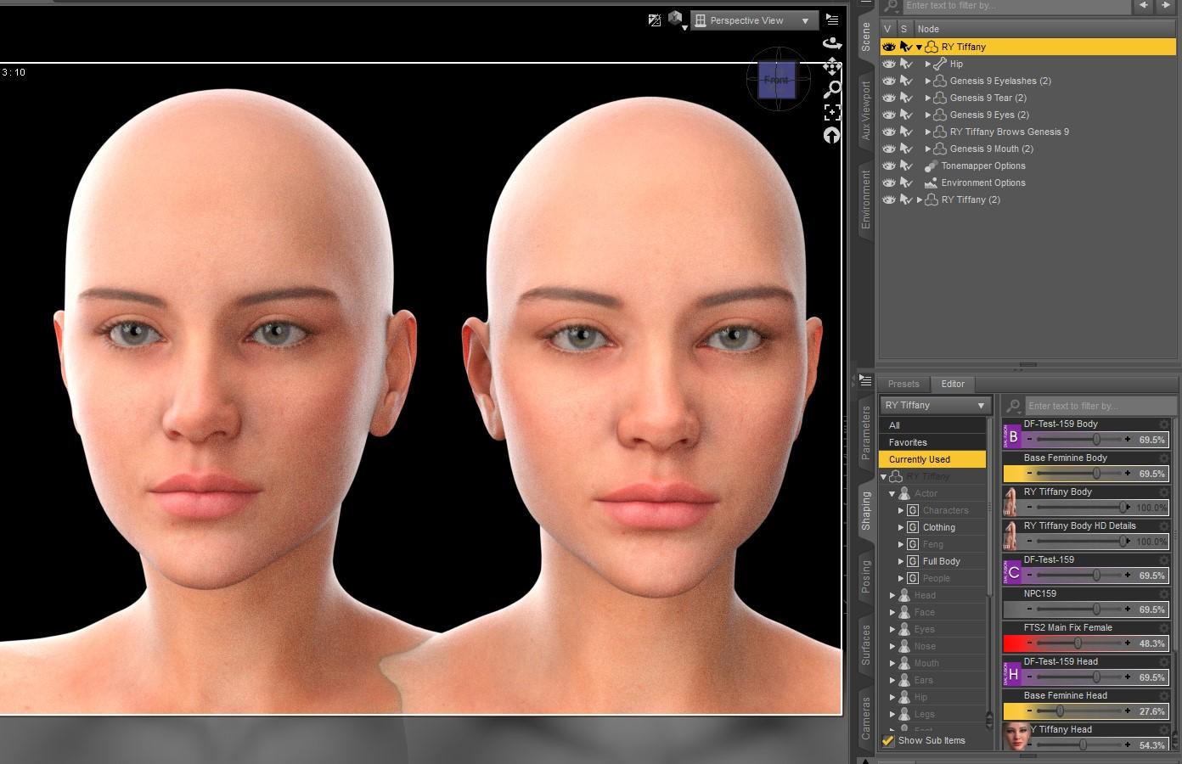1182x764 pixels.
Task: Switch to the Editor tab
Action: (x=953, y=384)
